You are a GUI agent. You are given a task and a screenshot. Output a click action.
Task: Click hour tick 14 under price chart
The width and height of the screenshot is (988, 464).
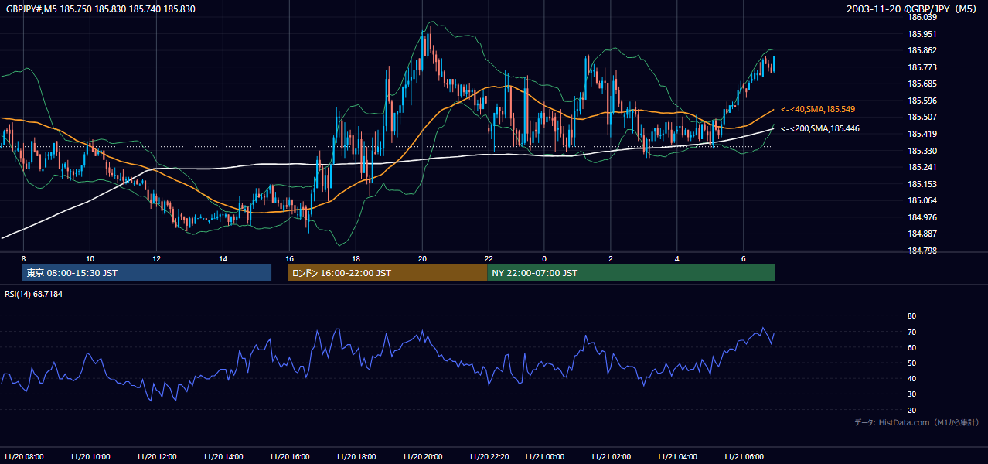pos(223,259)
